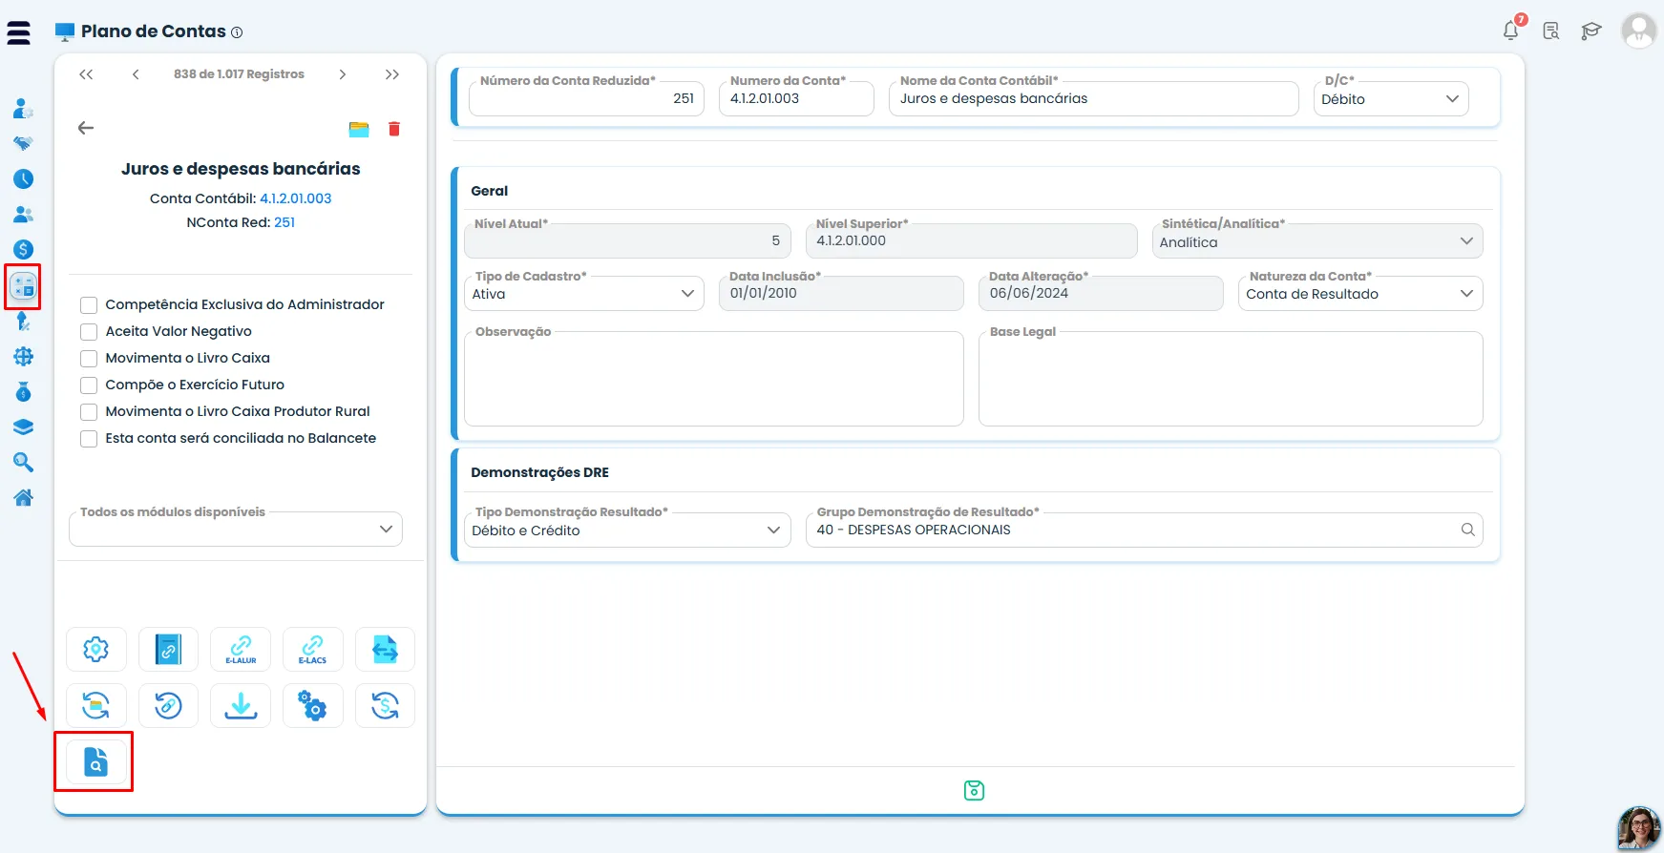Expand Sintética/Analítica dropdown
The width and height of the screenshot is (1664, 853).
(1317, 241)
